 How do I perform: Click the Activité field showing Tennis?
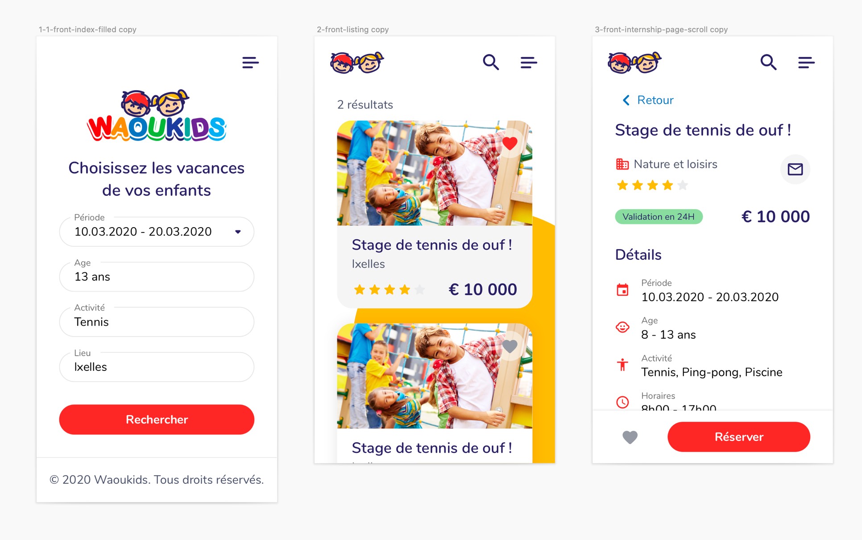tap(157, 322)
